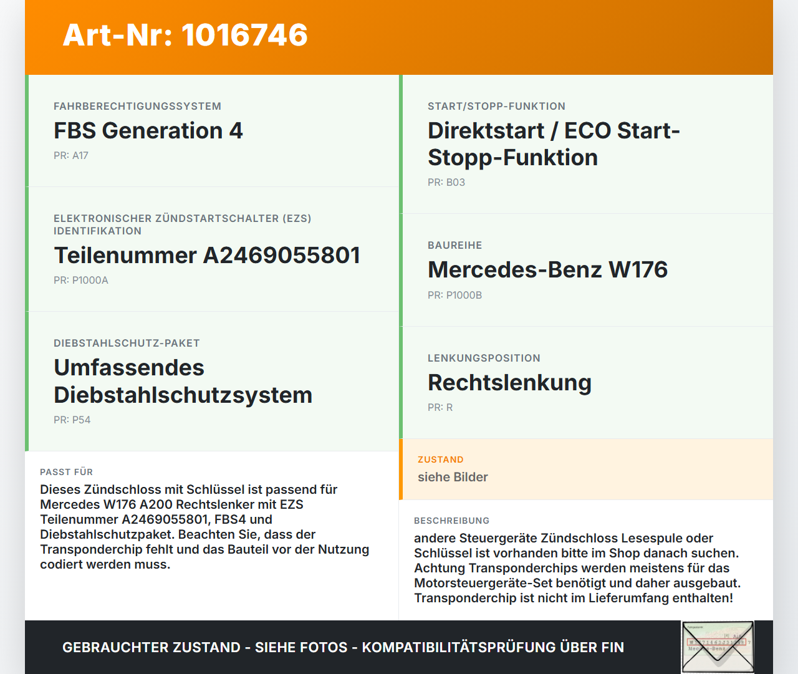Select the FBS Generation 4 value

148,131
